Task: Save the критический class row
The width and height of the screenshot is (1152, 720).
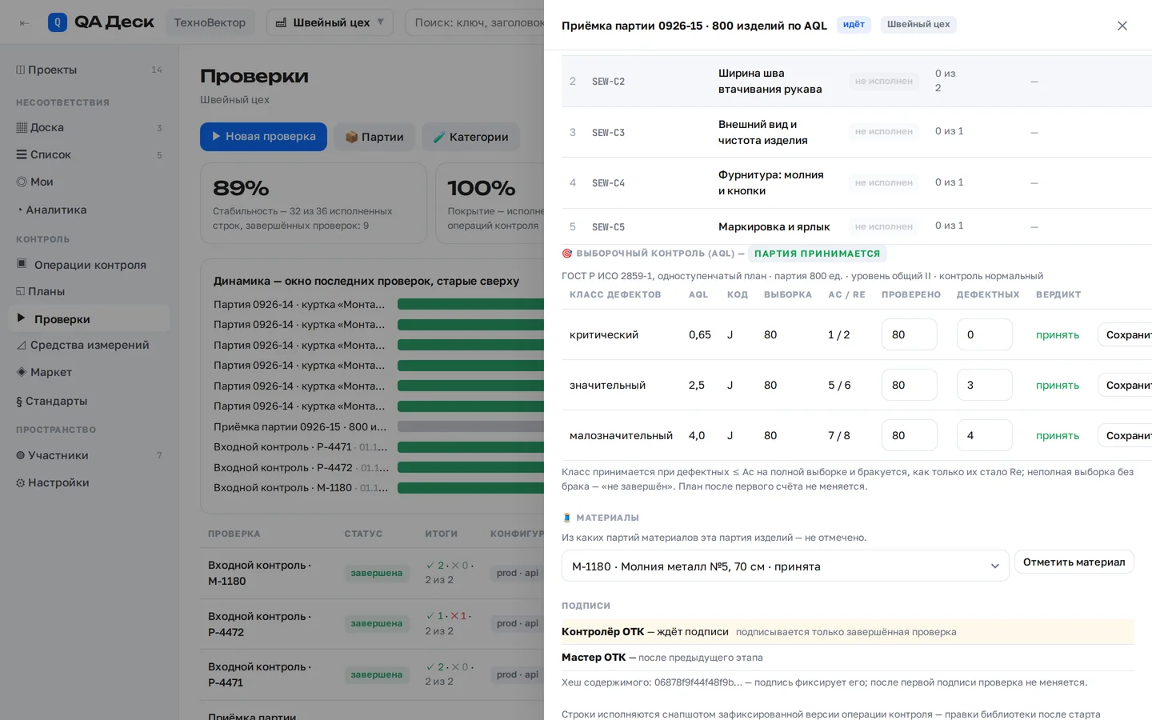Action: click(1125, 334)
